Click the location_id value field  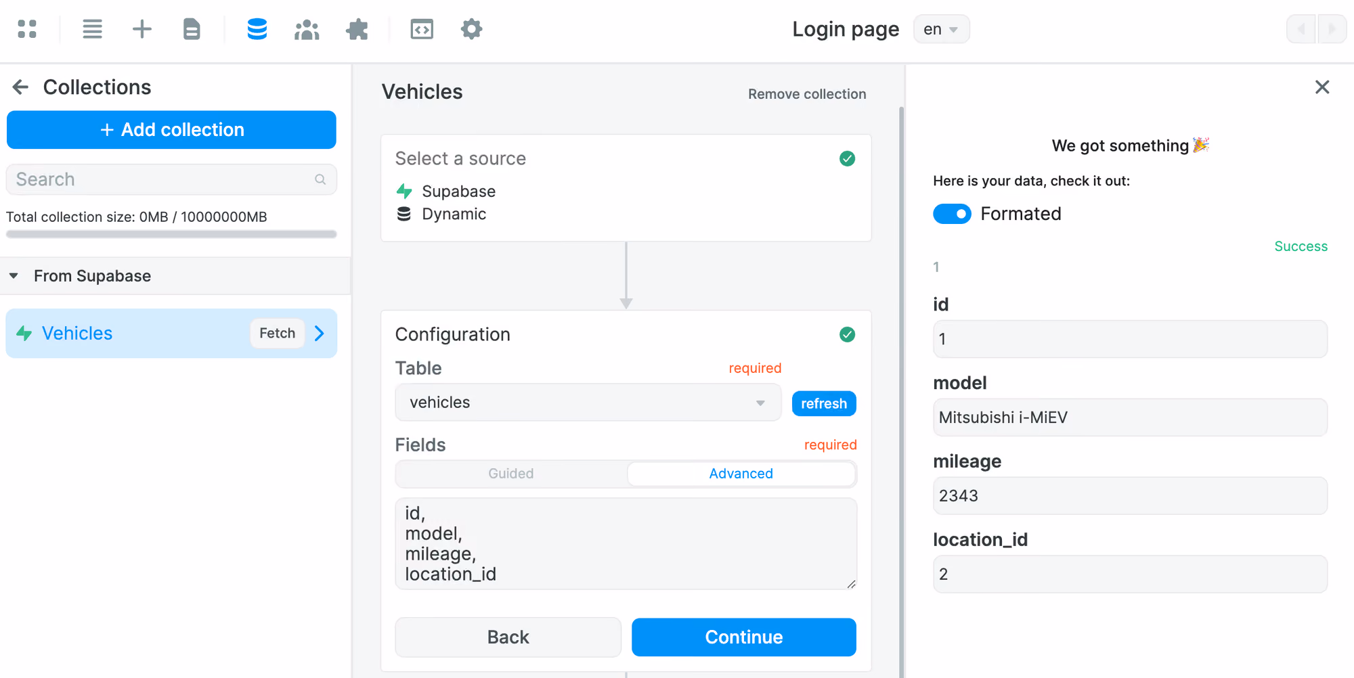point(1130,574)
